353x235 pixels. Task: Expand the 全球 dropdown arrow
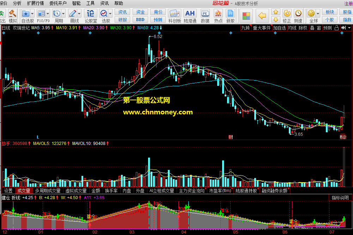tap(318, 14)
